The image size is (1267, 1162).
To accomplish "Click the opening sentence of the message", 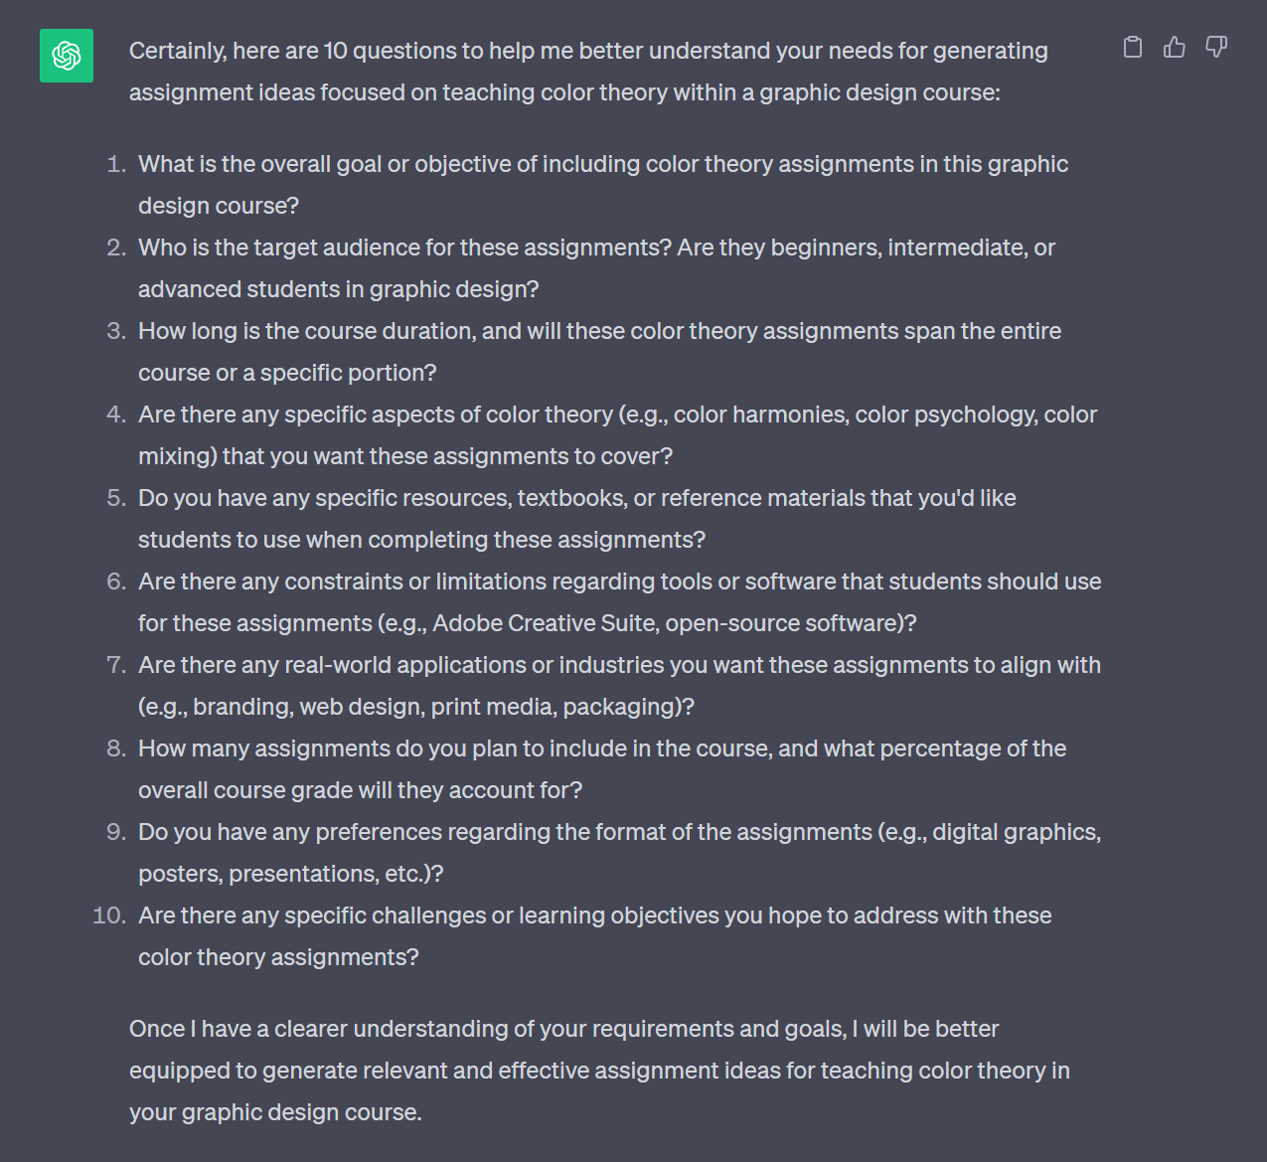I will [588, 71].
